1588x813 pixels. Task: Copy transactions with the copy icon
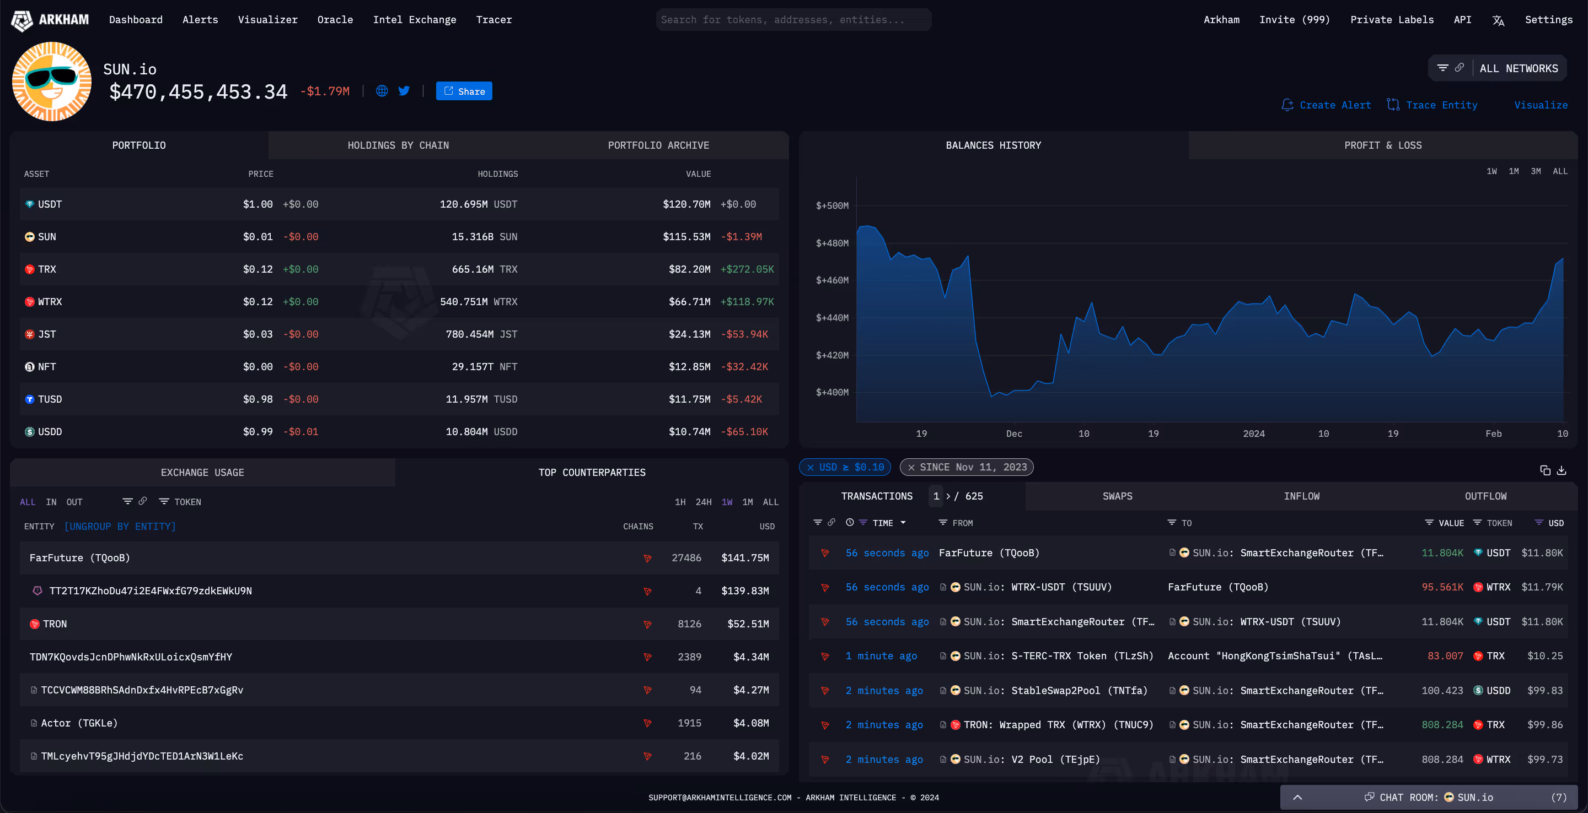click(x=1545, y=470)
